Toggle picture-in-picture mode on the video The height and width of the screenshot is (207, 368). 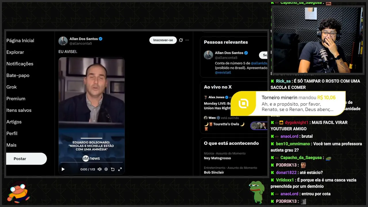(113, 169)
